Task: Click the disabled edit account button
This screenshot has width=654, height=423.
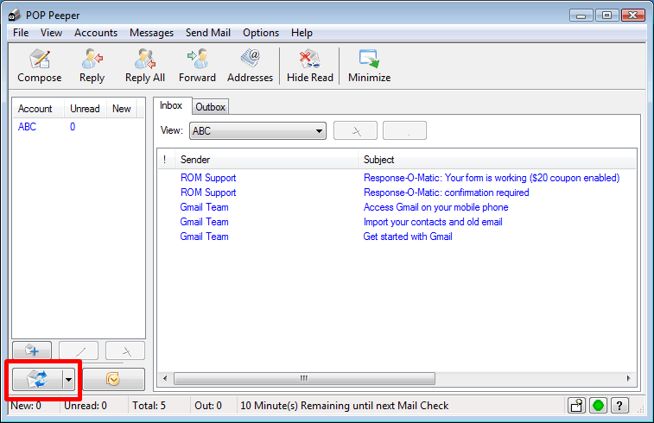Action: (79, 350)
